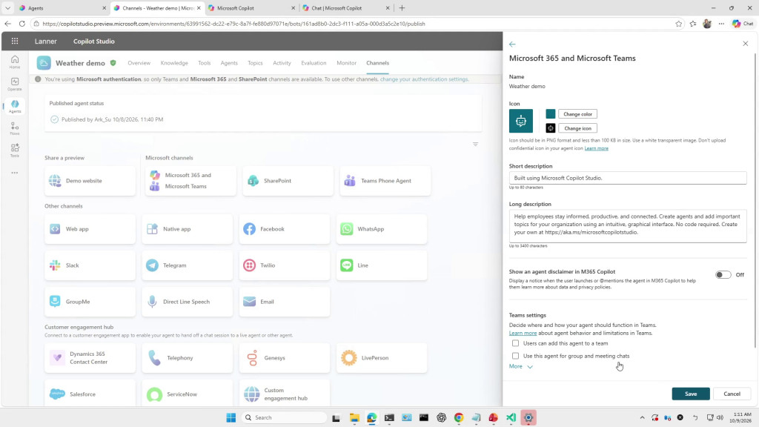This screenshot has width=759, height=427.
Task: Open the Email channel tile
Action: [x=285, y=302]
